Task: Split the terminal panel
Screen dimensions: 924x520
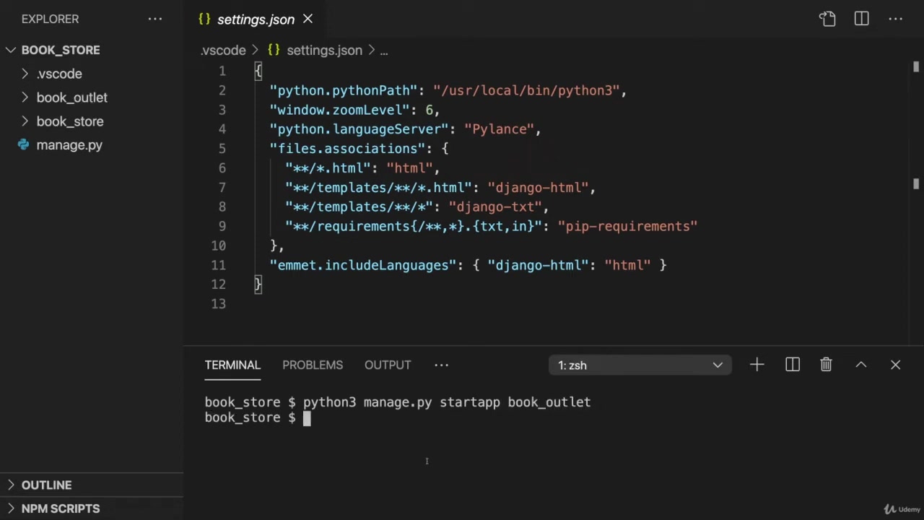Action: click(x=792, y=365)
